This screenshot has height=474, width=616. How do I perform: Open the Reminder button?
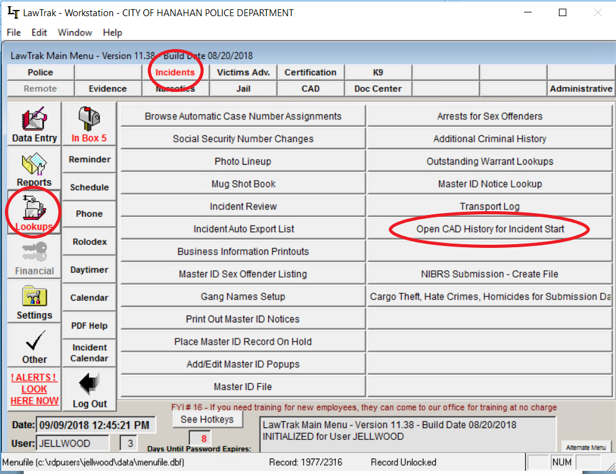89,160
